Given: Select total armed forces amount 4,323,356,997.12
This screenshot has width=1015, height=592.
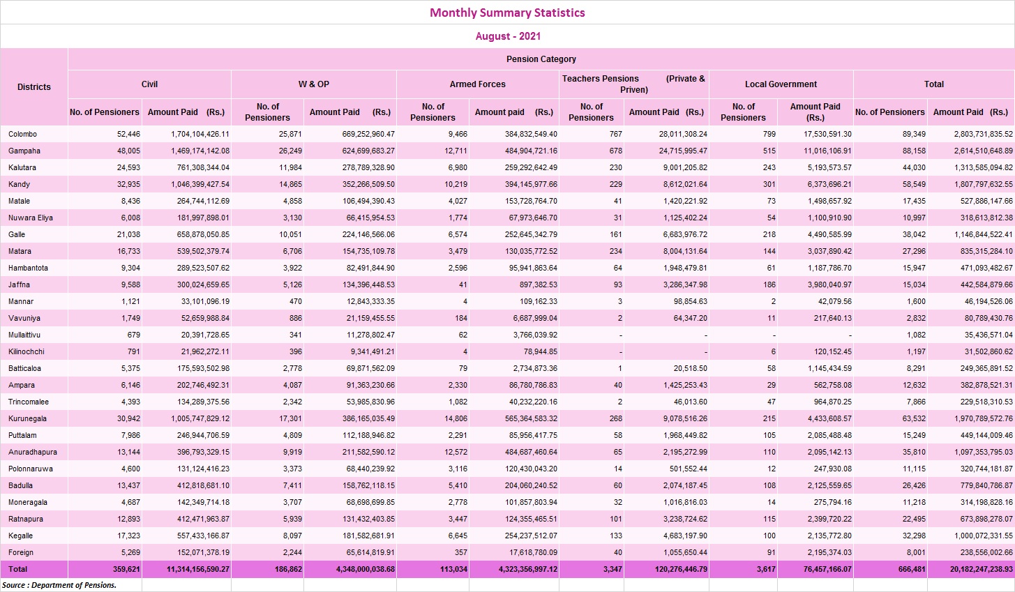Looking at the screenshot, I should click(528, 569).
